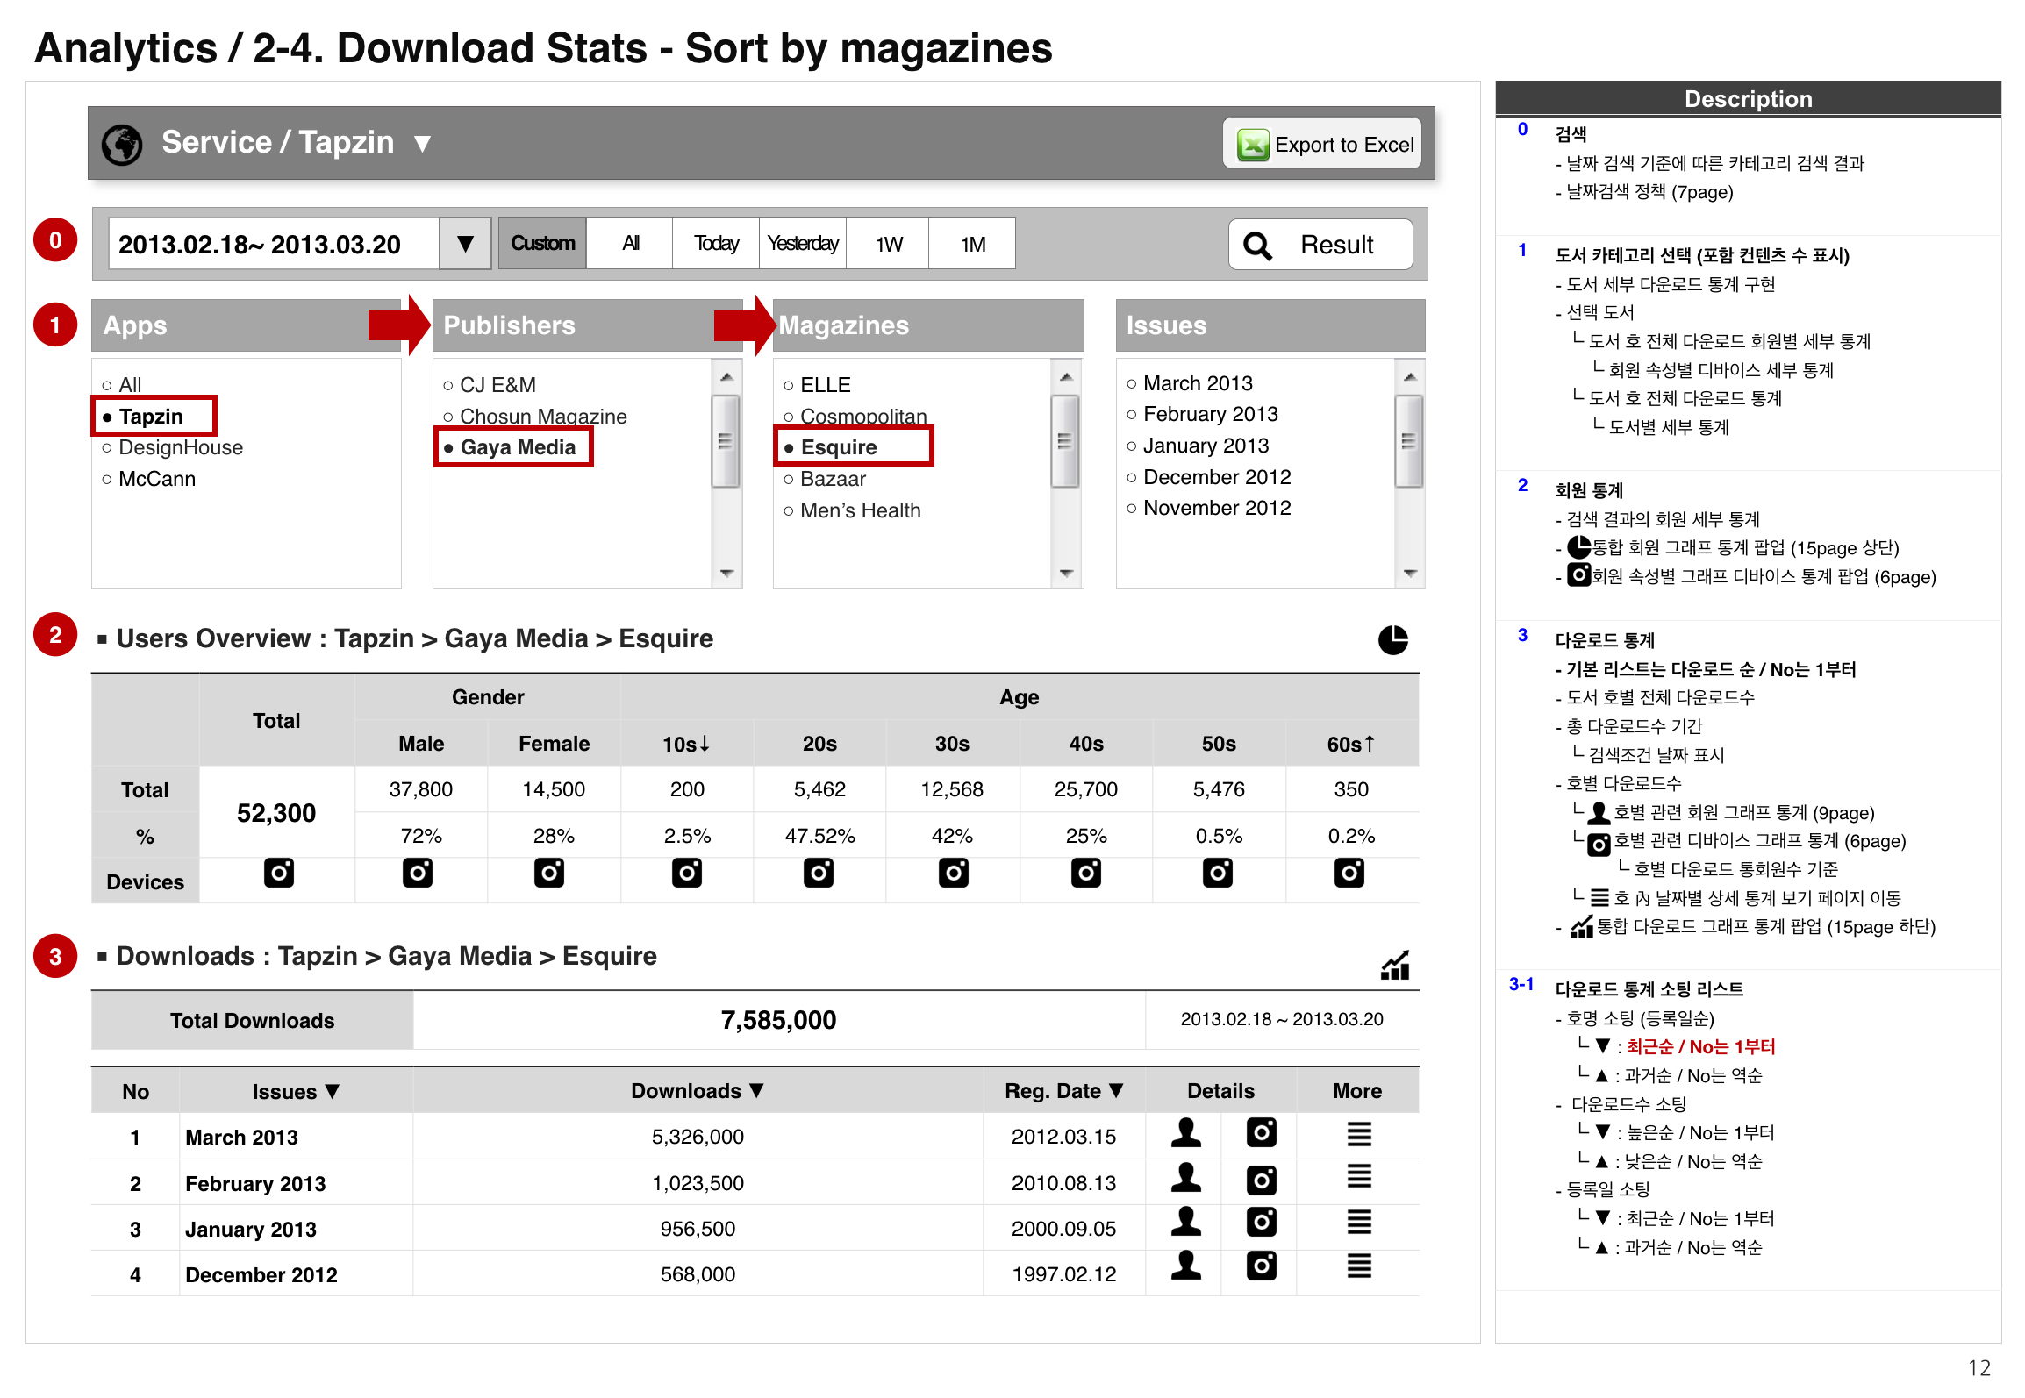Select Chosun Magazine publisher
This screenshot has height=1398, width=2025.
(x=535, y=417)
